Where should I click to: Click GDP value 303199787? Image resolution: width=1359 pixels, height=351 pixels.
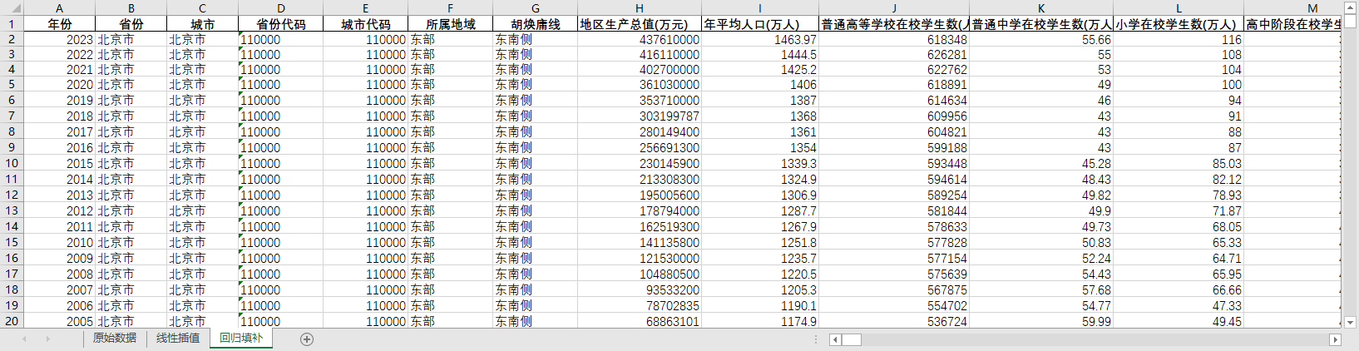pos(640,116)
